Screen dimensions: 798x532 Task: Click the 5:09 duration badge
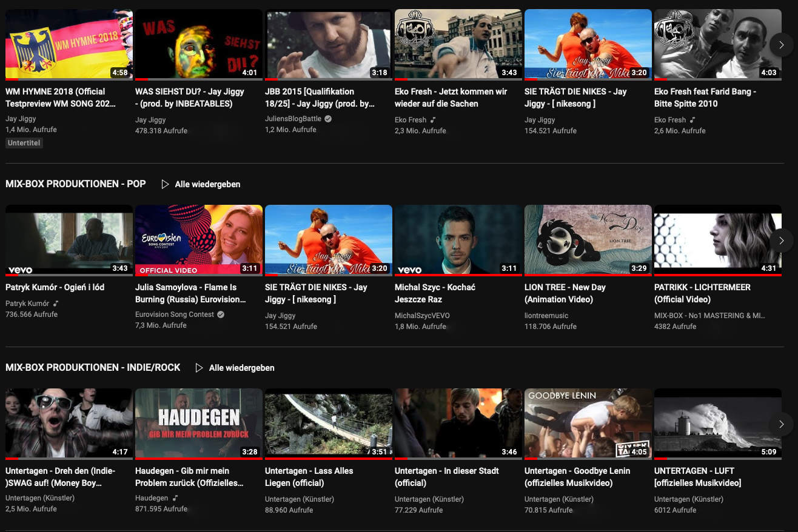coord(769,452)
